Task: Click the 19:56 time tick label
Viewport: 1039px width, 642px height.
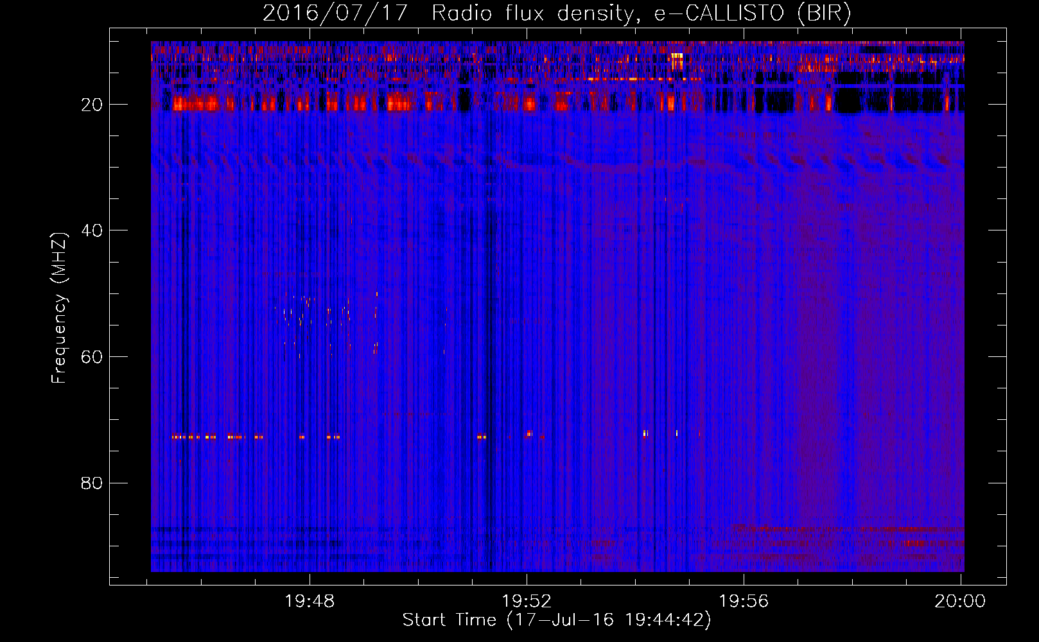Action: coord(744,602)
